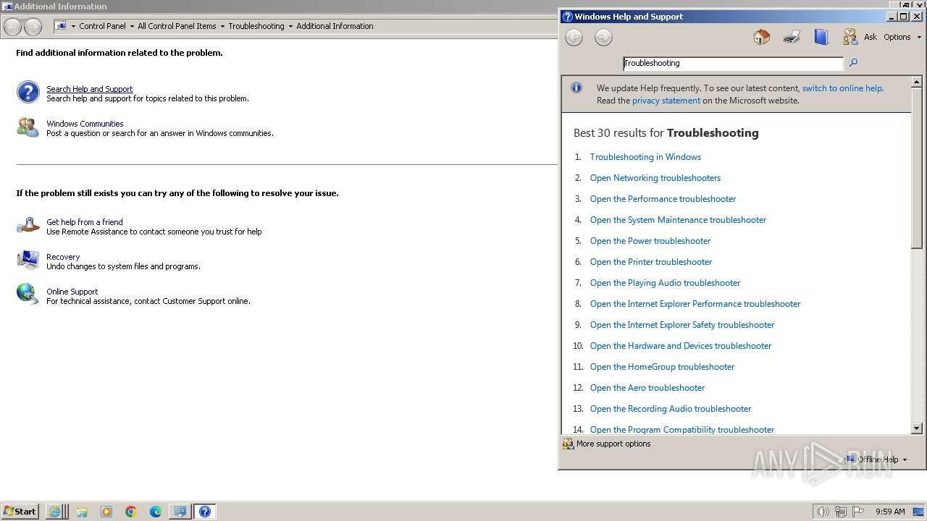Click the network tray icon
Image resolution: width=927 pixels, height=521 pixels.
coord(841,512)
